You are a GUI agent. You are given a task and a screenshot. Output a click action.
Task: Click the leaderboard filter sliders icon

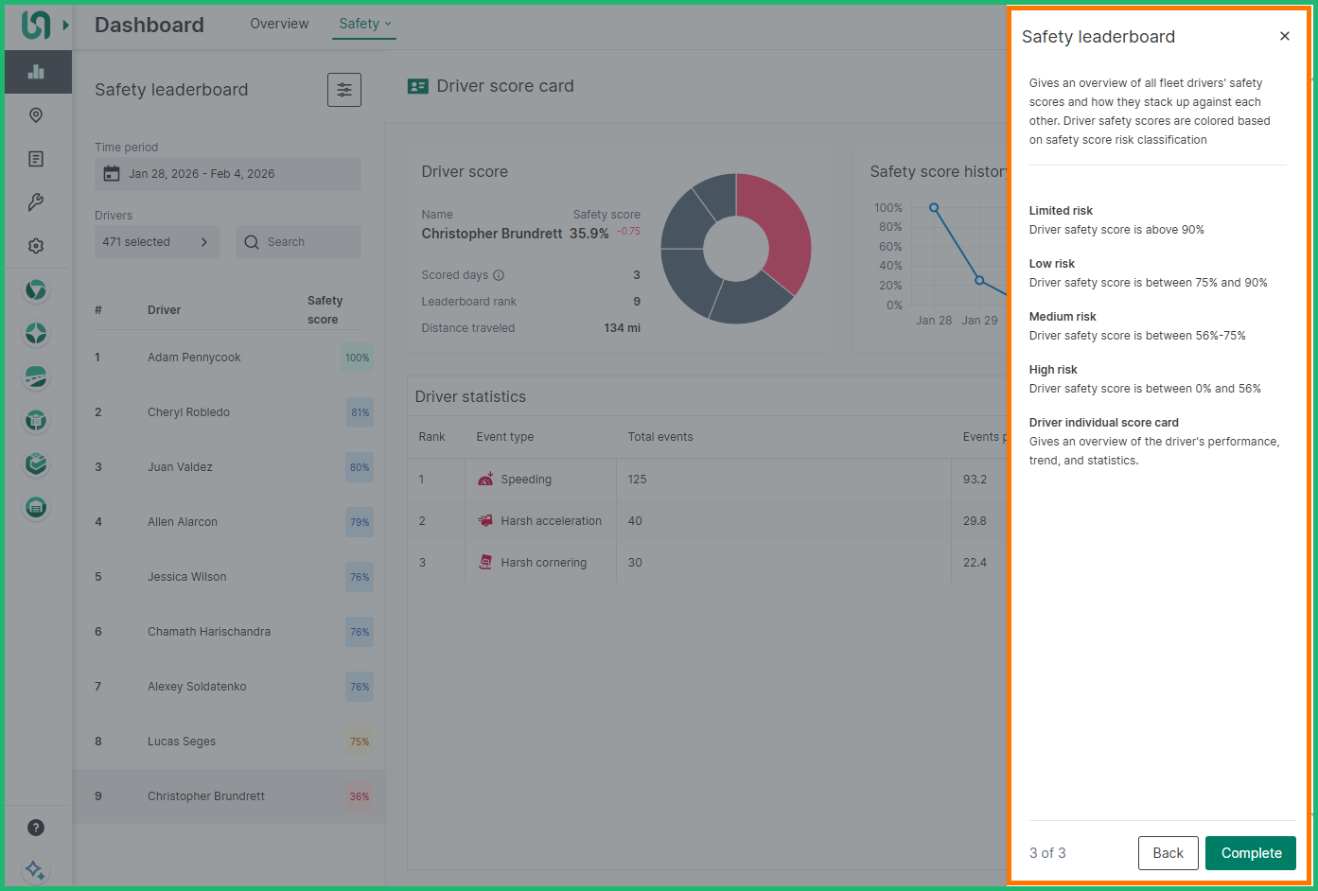(343, 90)
